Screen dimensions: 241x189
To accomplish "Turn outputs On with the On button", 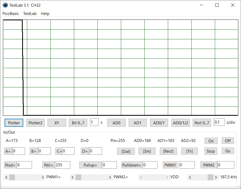I will coord(211,141).
